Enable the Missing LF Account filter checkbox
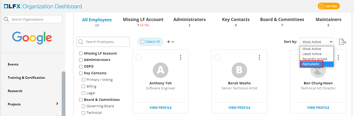This screenshot has height=116, width=354. click(x=81, y=53)
